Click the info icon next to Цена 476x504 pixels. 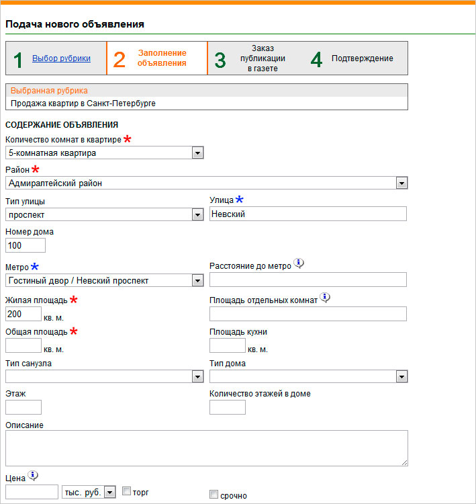(33, 476)
